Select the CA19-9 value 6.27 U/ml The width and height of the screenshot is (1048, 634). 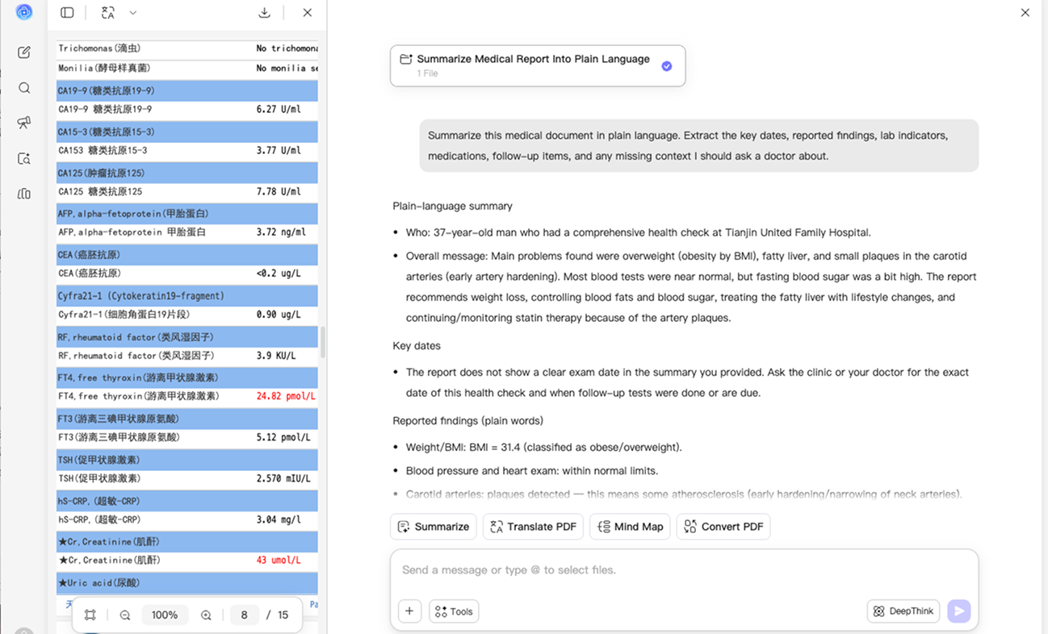point(279,109)
